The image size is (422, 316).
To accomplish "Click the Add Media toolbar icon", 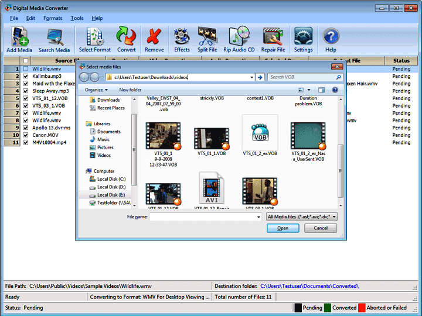I will tap(19, 40).
